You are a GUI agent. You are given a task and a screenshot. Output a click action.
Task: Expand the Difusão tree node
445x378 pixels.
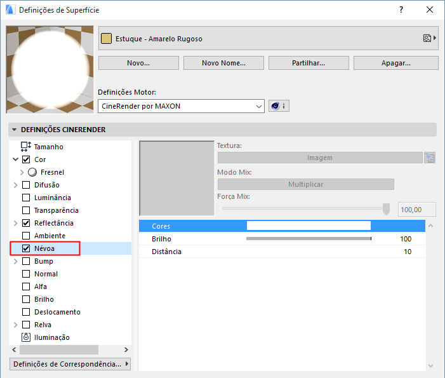[16, 185]
